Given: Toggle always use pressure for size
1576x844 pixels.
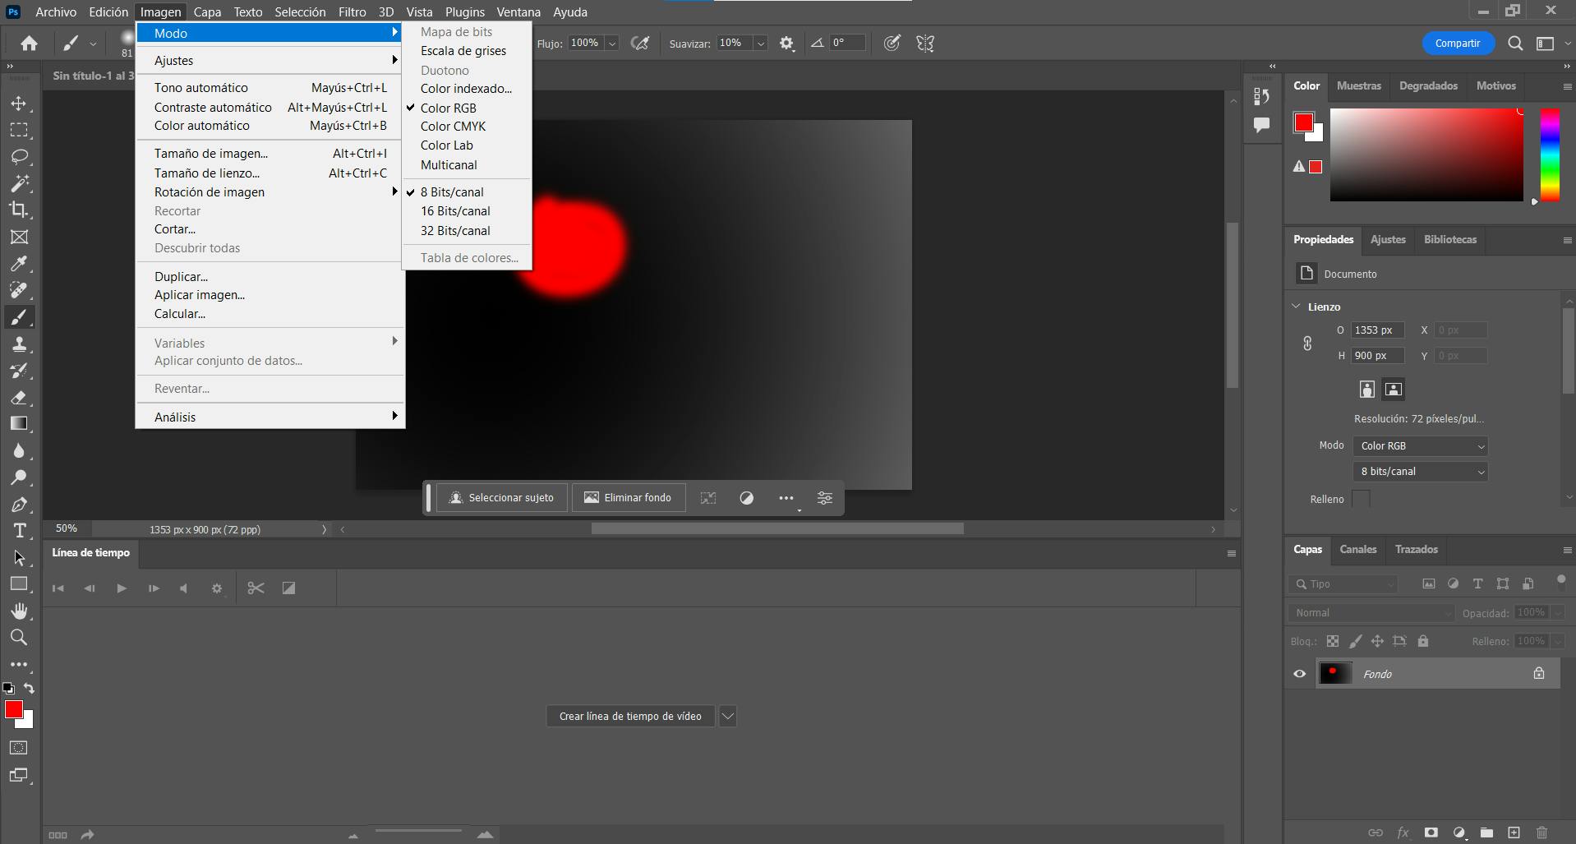Looking at the screenshot, I should pyautogui.click(x=892, y=44).
